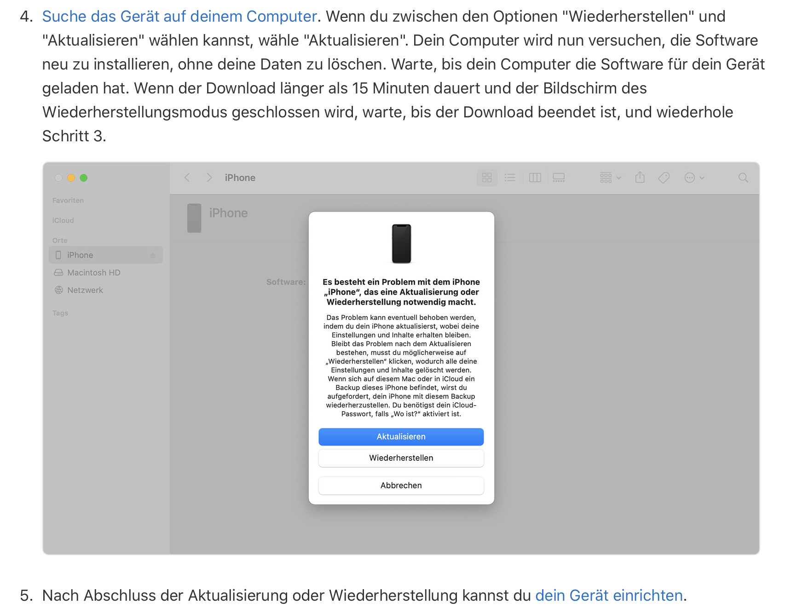Go back with Finder back arrow
The image size is (785, 615).
[187, 178]
